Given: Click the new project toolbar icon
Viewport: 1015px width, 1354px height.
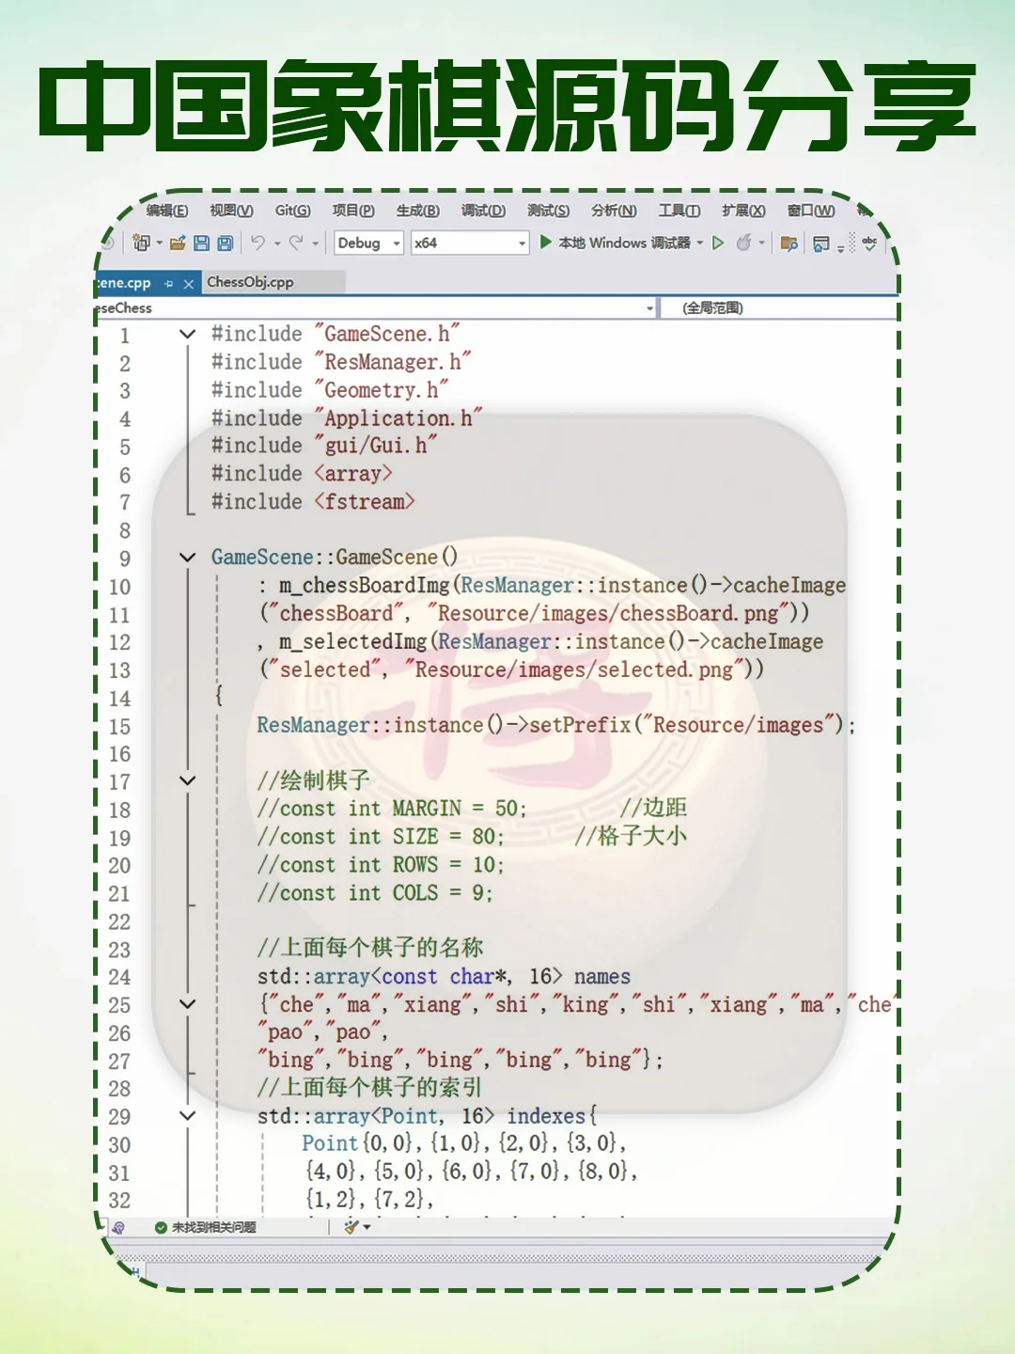Looking at the screenshot, I should [x=142, y=243].
